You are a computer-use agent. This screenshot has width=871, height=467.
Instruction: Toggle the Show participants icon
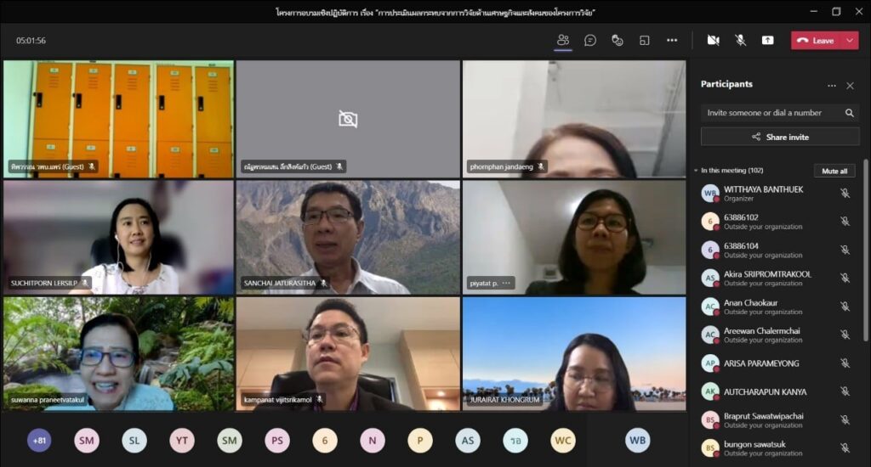click(563, 40)
